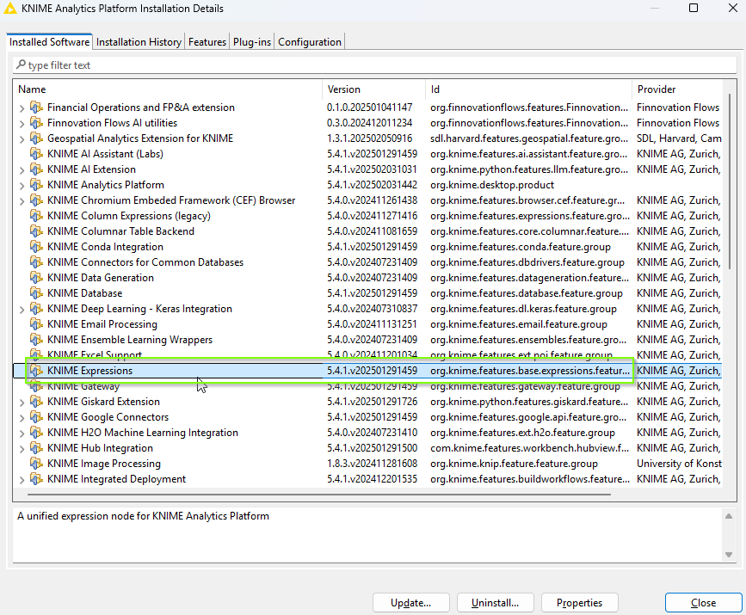Select the KNIME Expressions row

(367, 371)
